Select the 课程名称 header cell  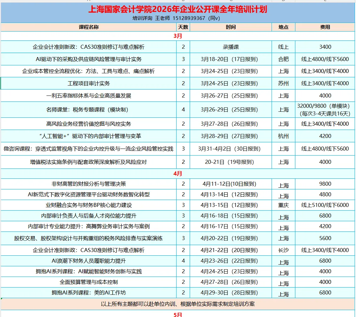click(x=88, y=27)
